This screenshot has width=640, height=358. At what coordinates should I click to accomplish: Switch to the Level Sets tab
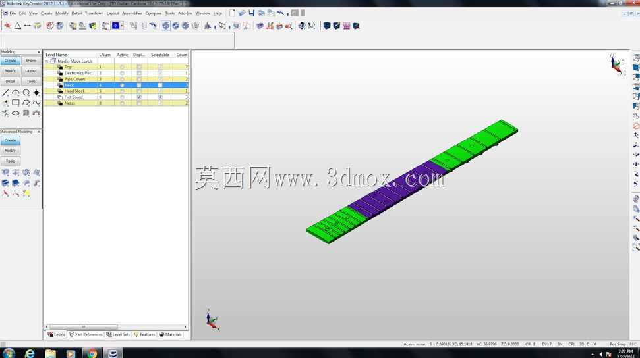point(119,334)
